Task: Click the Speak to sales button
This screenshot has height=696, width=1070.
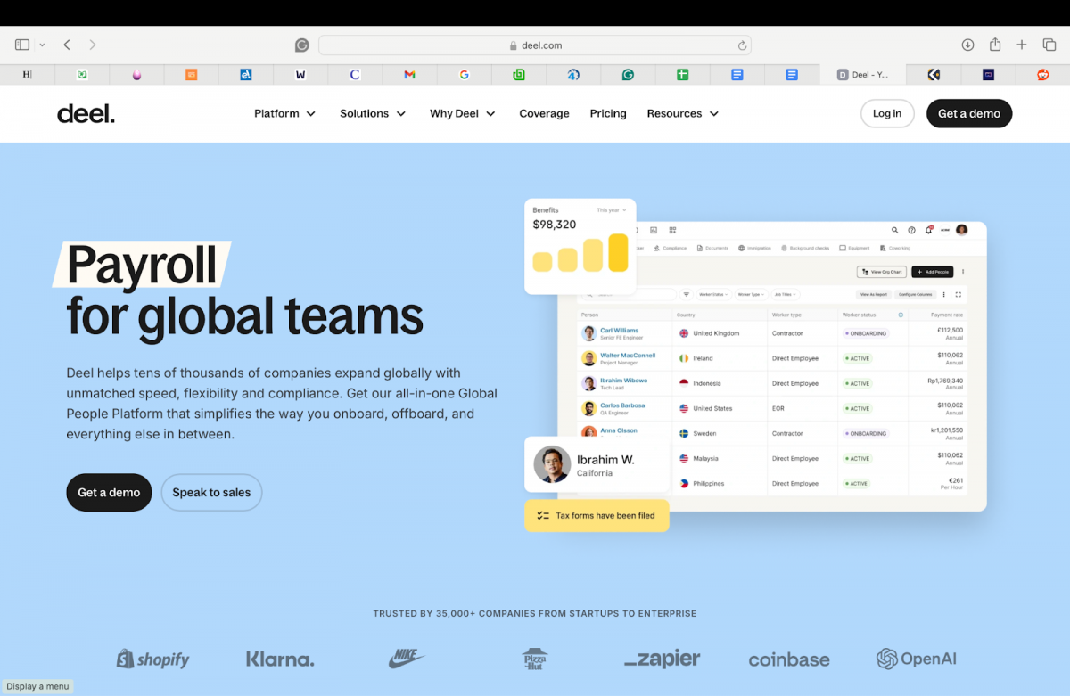Action: tap(211, 492)
